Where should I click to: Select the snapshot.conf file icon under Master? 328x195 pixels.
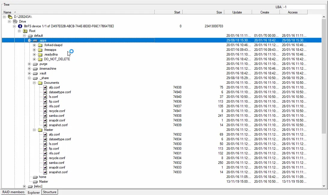tap(45, 172)
